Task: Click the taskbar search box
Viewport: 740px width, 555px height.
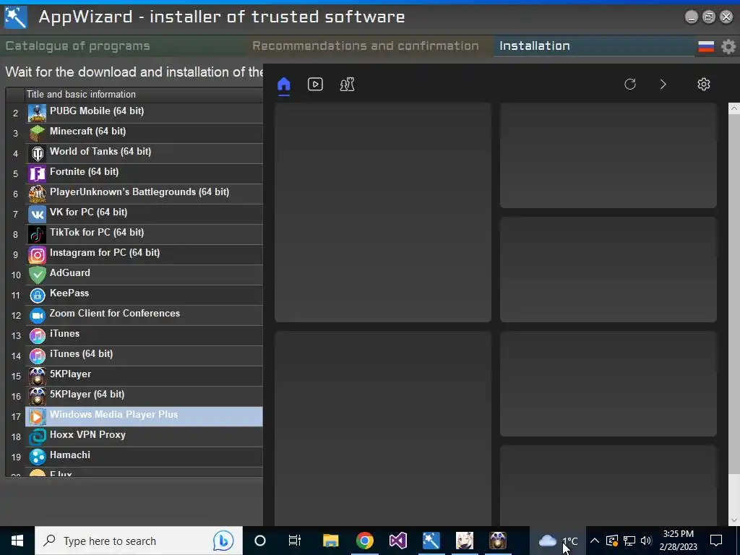Action: (x=139, y=541)
